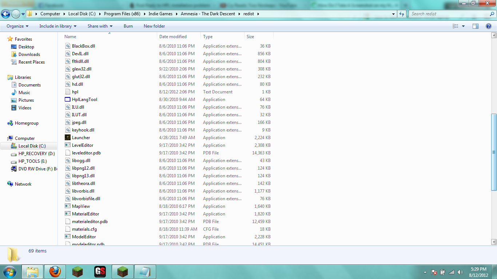The image size is (497, 279).
Task: Open Firefox from the taskbar
Action: pos(55,271)
